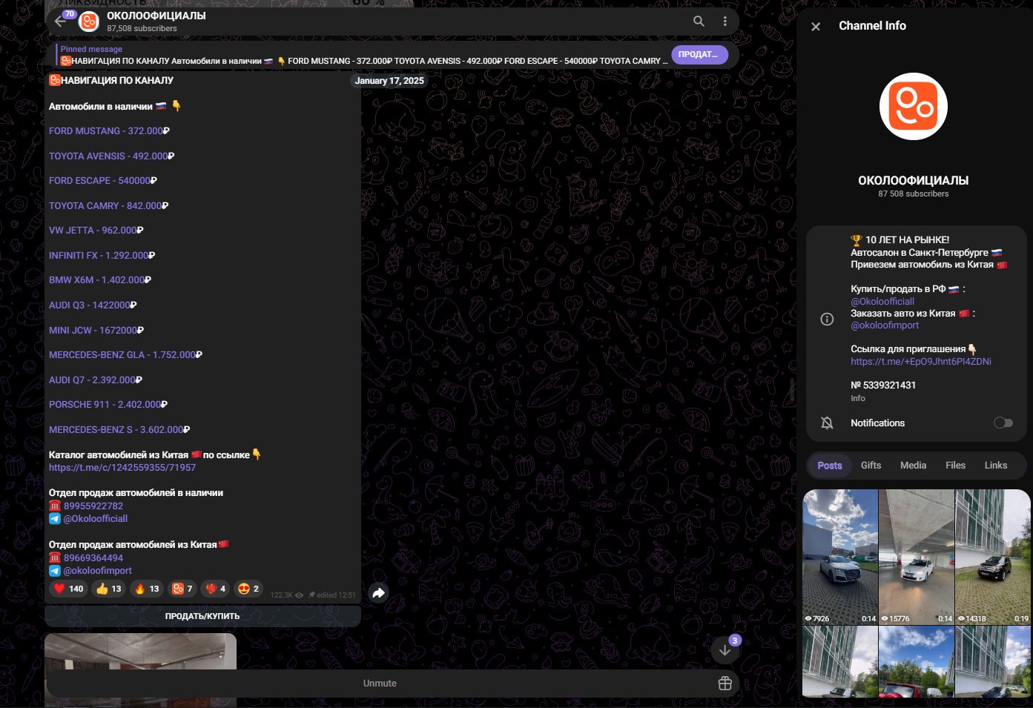The width and height of the screenshot is (1033, 708).
Task: Open the invite link https://t.me/+EpO9Jhnt6PI4ZDNi
Action: click(x=921, y=362)
